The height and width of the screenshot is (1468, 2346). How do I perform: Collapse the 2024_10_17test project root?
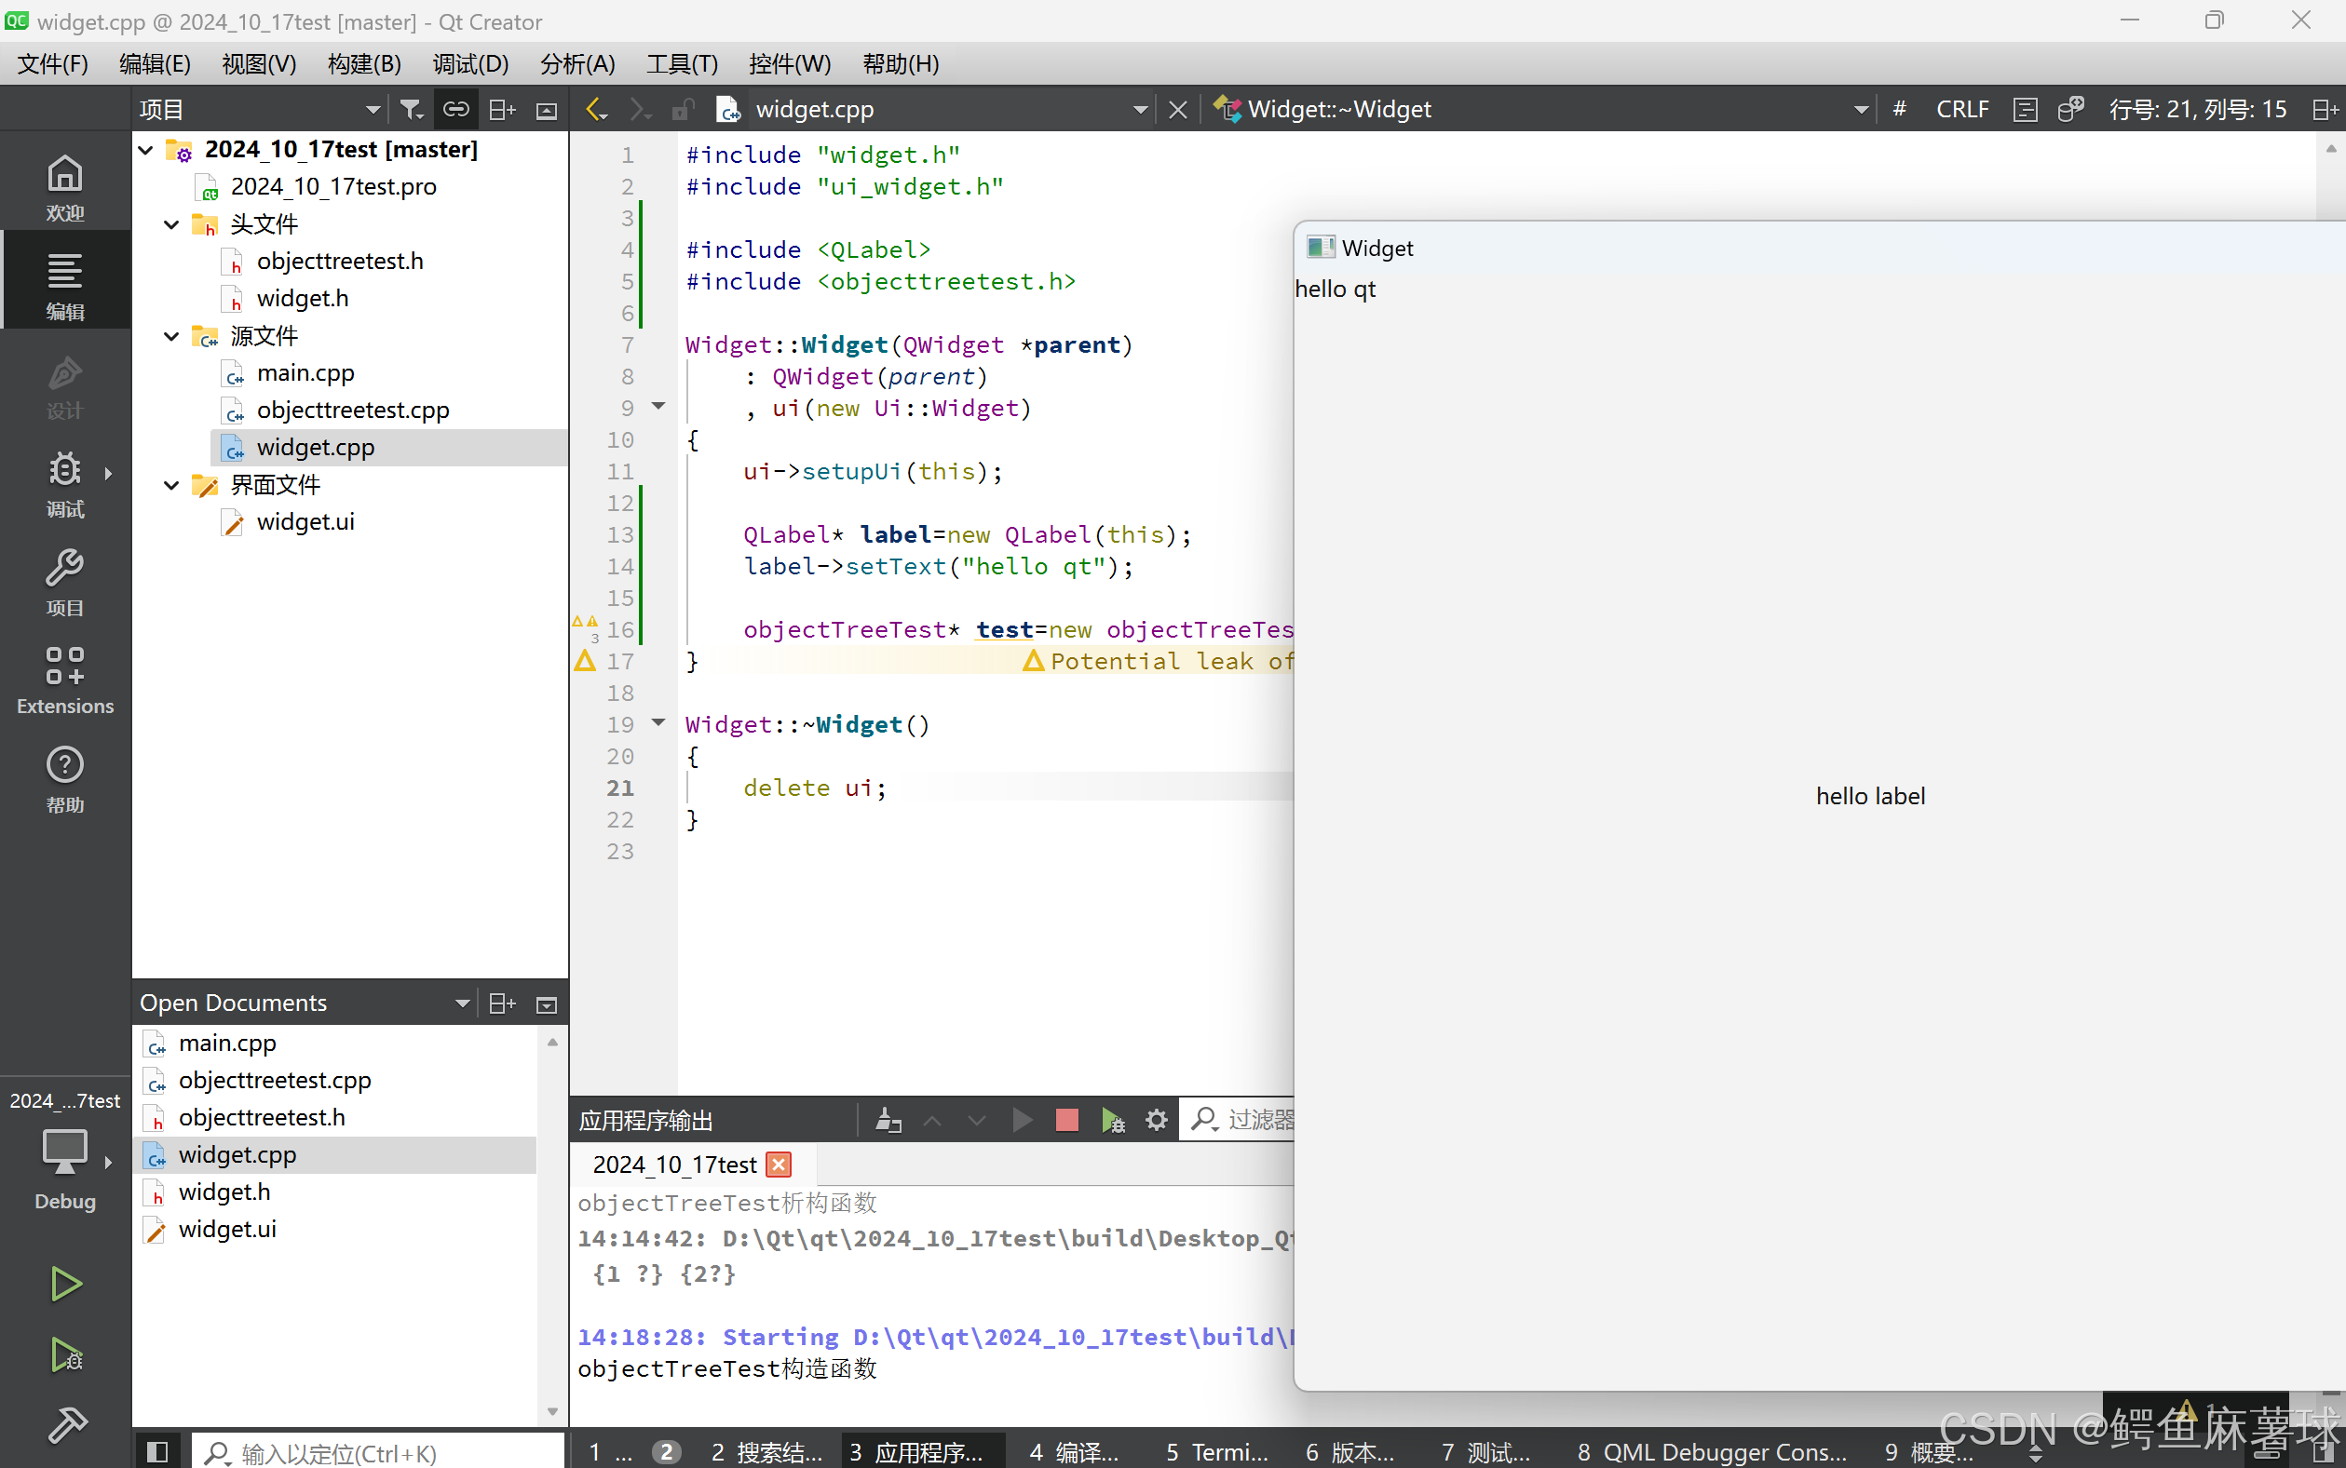coord(145,150)
